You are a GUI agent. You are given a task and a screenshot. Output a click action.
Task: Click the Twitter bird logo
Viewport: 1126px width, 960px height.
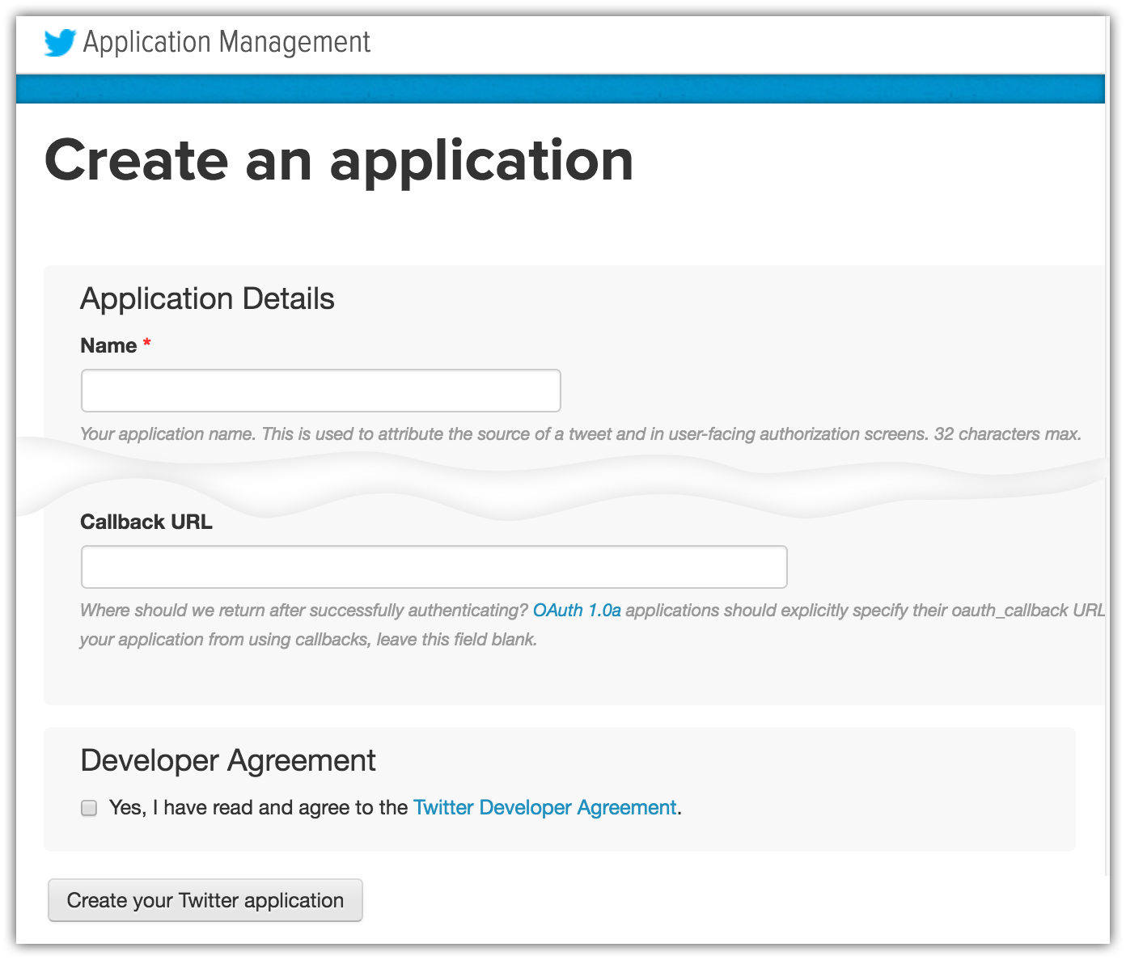[60, 42]
